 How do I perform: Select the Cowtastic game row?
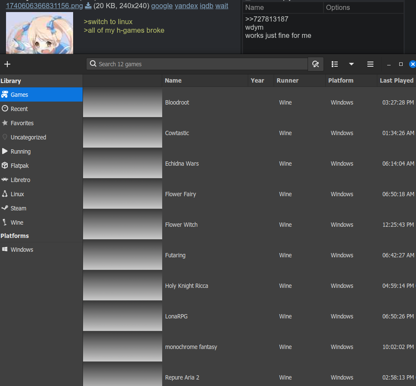click(x=250, y=133)
